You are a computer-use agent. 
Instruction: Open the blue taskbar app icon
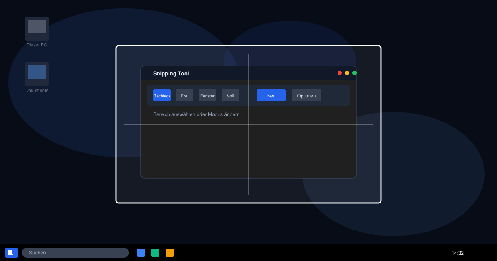141,253
